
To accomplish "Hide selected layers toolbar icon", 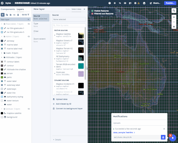I will tap(14, 15).
